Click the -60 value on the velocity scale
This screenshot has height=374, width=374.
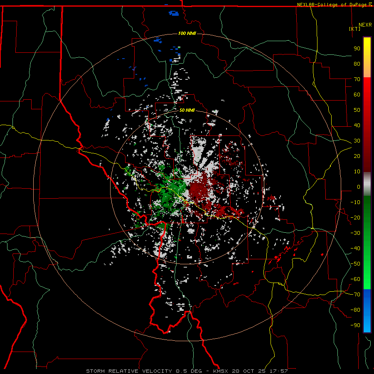pyautogui.click(x=355, y=279)
